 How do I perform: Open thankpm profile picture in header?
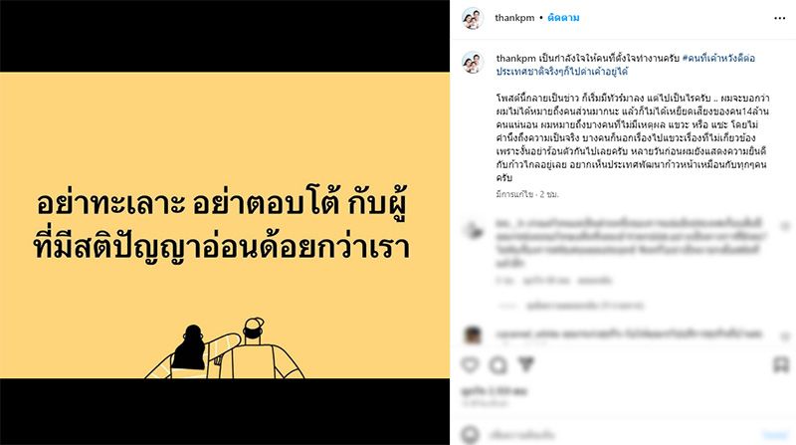472,18
